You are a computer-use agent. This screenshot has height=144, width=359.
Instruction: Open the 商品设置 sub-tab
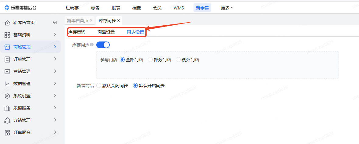tap(106, 32)
